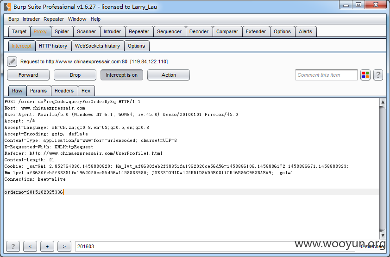Open the Intruder menu in menu bar
Viewport: 390px width, 257px height.
point(31,19)
